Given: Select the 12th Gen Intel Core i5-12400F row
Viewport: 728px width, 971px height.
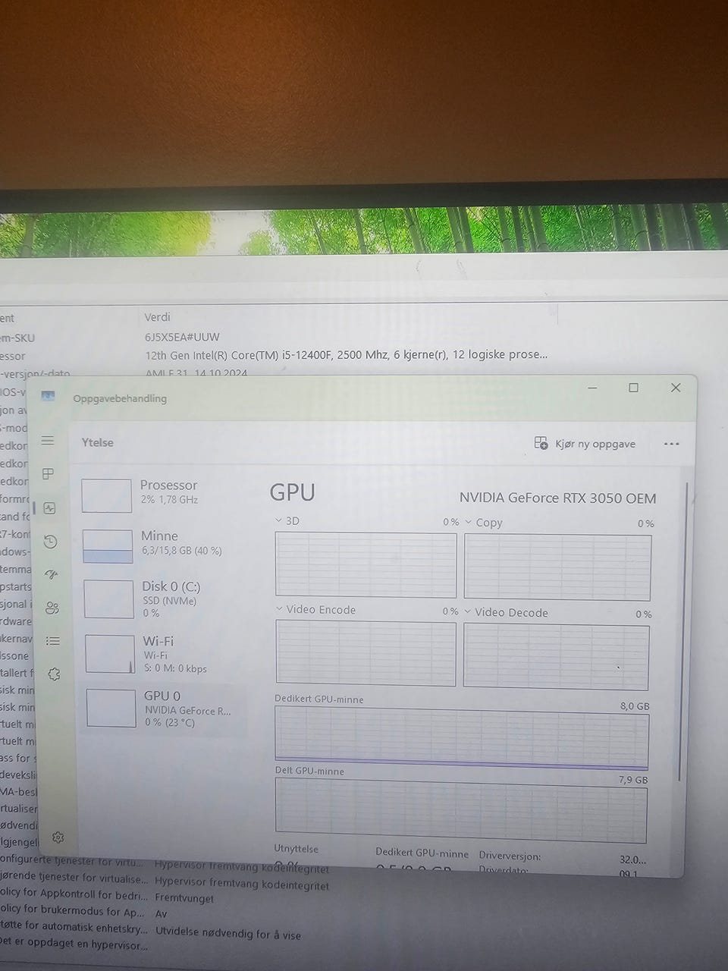Looking at the screenshot, I should [346, 354].
